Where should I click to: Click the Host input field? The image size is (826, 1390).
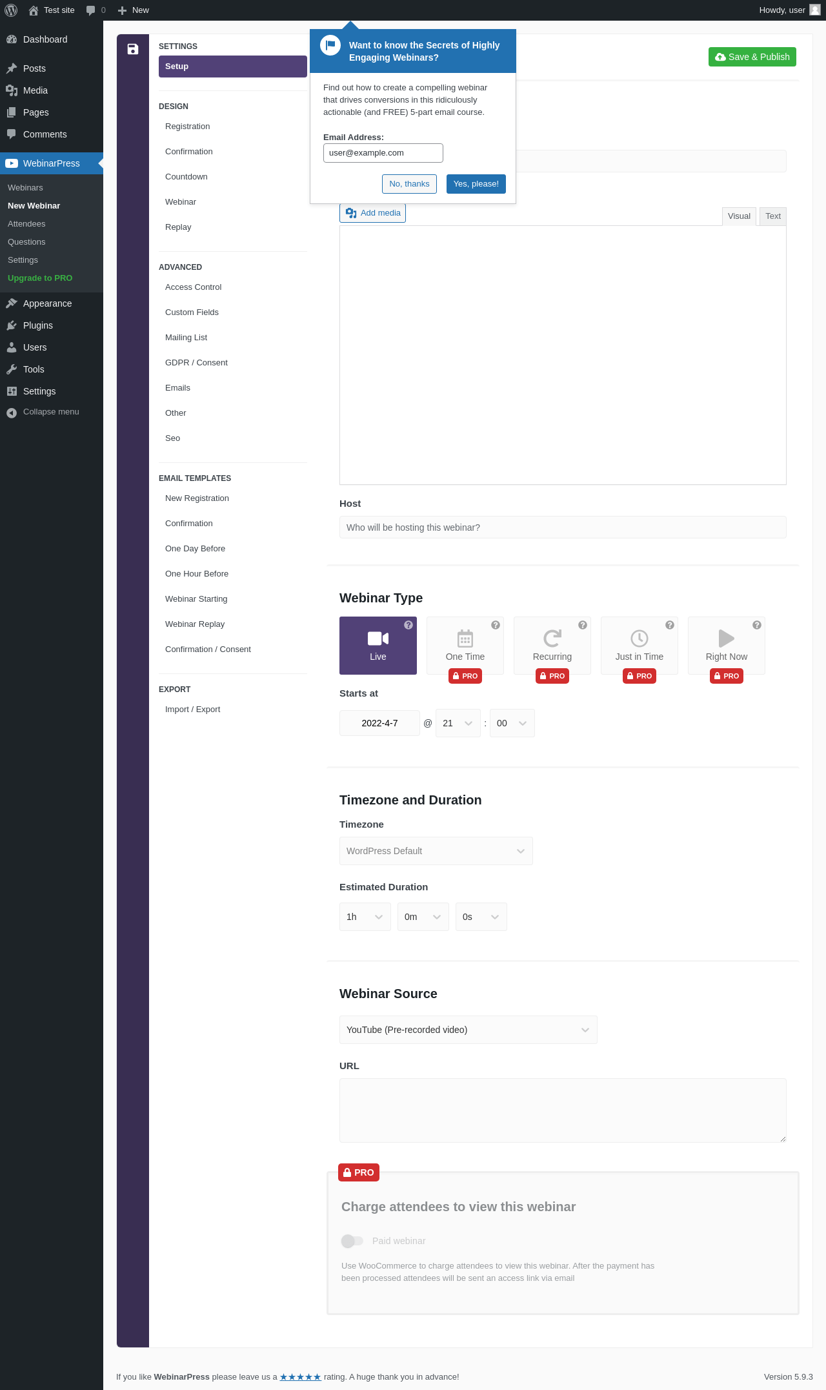coord(563,527)
